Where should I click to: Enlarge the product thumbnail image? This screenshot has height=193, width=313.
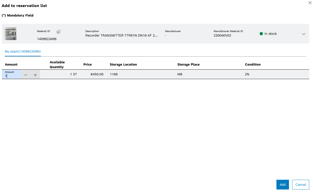(10, 34)
